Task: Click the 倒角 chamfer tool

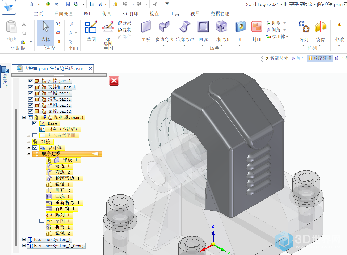Action: [273, 30]
